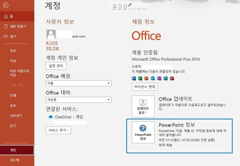The height and width of the screenshot is (166, 240).
Task: Click the 버전 2112 build text
Action: [187, 140]
